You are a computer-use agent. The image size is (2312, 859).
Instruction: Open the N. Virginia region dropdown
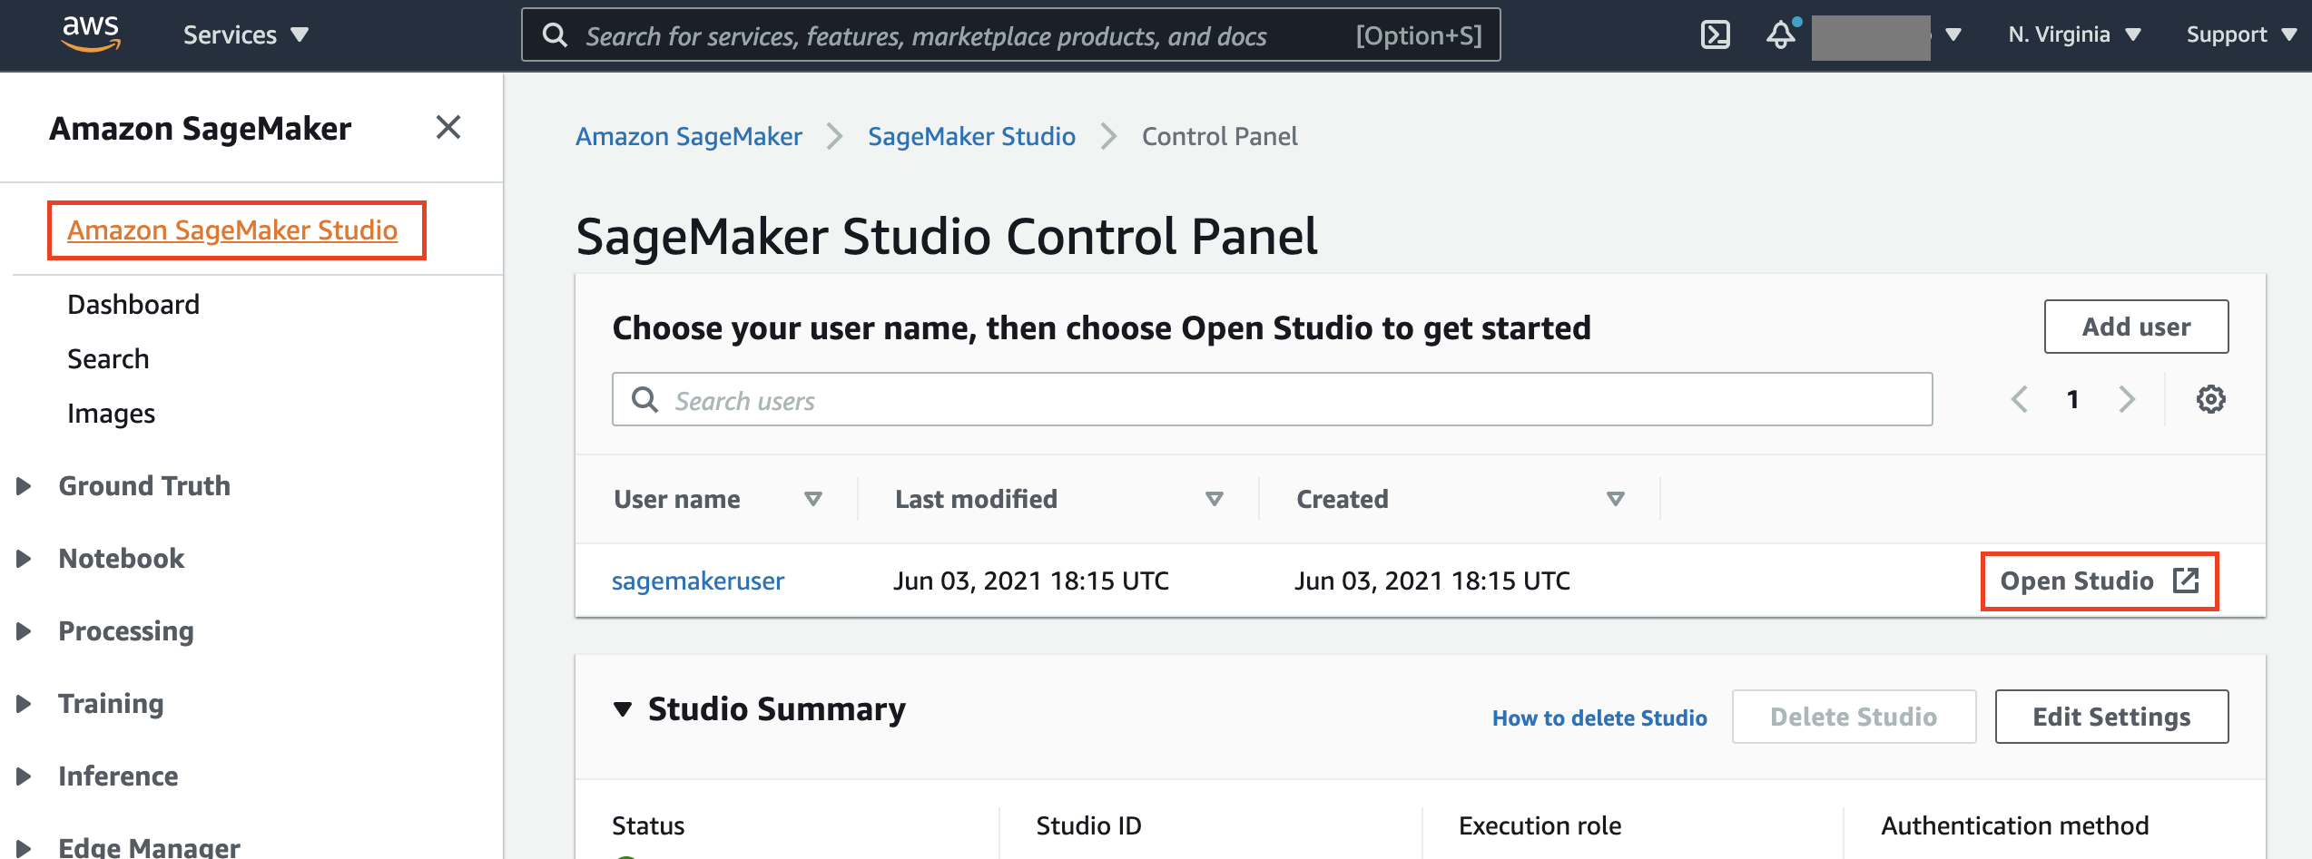coord(2073,35)
